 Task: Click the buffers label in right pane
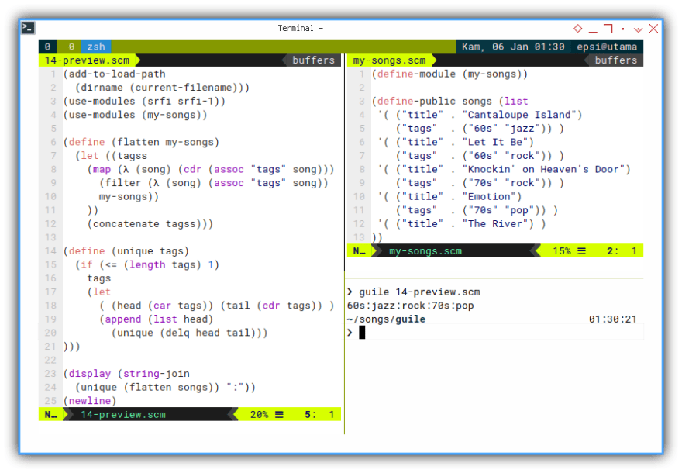[616, 60]
